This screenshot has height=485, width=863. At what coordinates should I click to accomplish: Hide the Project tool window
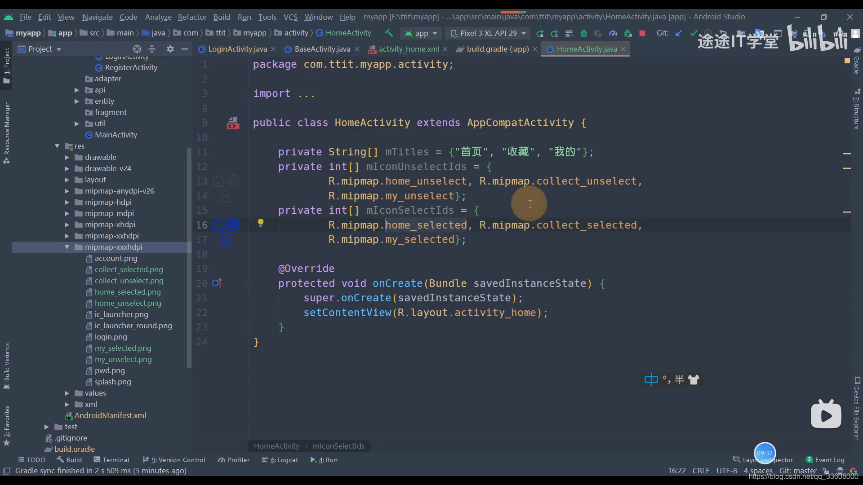pos(185,49)
